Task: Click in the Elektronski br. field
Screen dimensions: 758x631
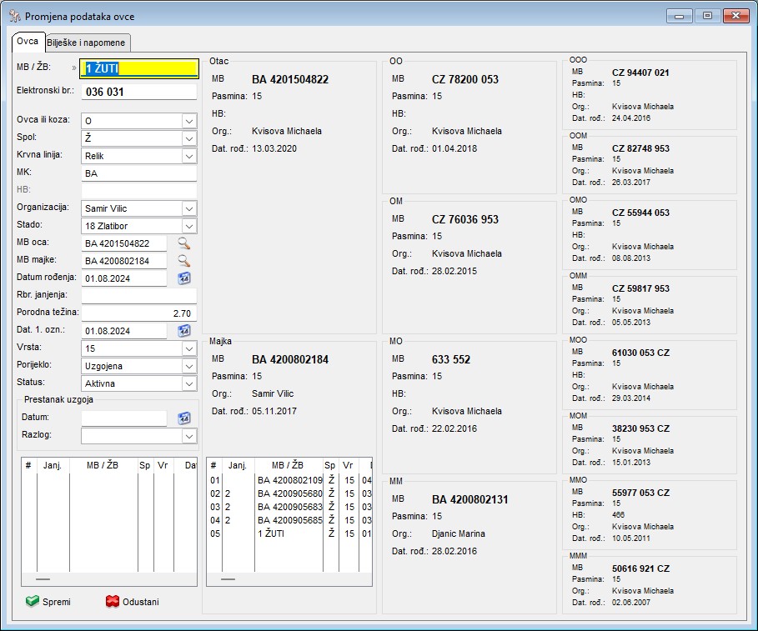Action: click(x=138, y=93)
